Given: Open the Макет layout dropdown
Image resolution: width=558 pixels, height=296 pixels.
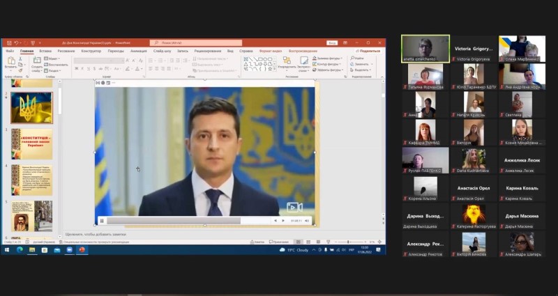Looking at the screenshot, I should (x=52, y=59).
